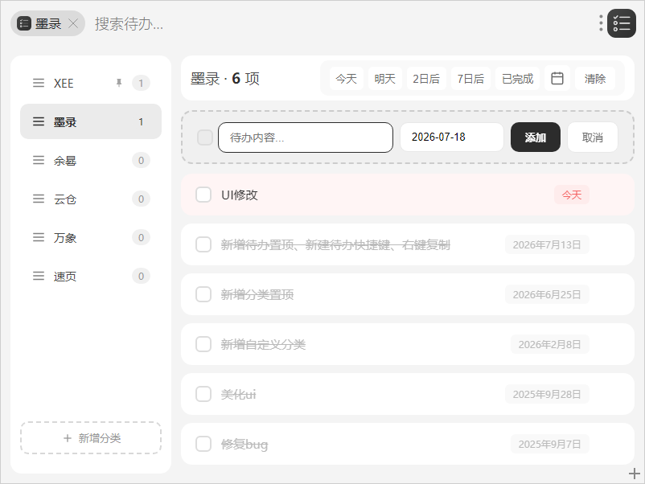The height and width of the screenshot is (484, 645).
Task: Click the drag handle icon beside 余昼
Action: (x=39, y=160)
